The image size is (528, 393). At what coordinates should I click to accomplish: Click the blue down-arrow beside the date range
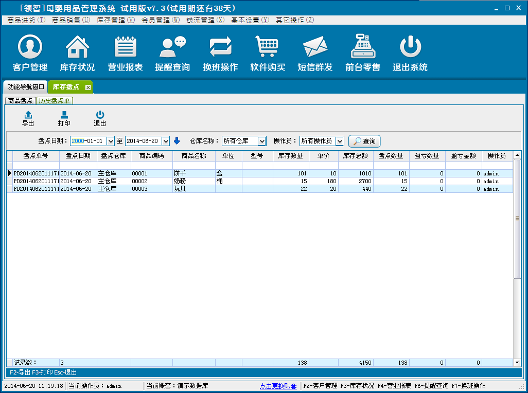pos(177,141)
